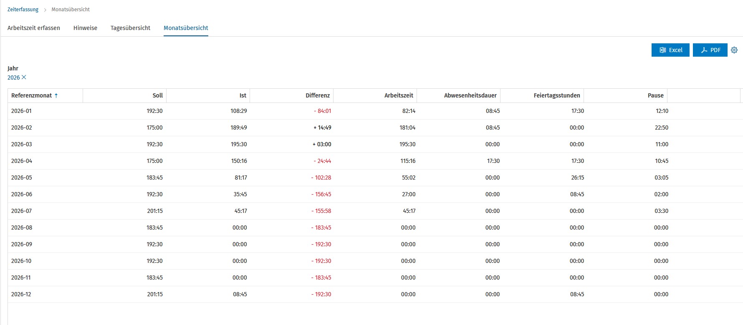The image size is (743, 325).
Task: Select the 2026-06 month row
Action: [x=375, y=195]
